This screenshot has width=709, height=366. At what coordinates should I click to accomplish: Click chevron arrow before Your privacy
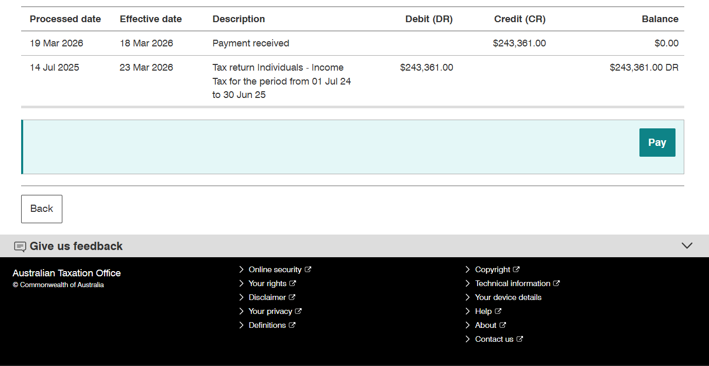(x=242, y=311)
